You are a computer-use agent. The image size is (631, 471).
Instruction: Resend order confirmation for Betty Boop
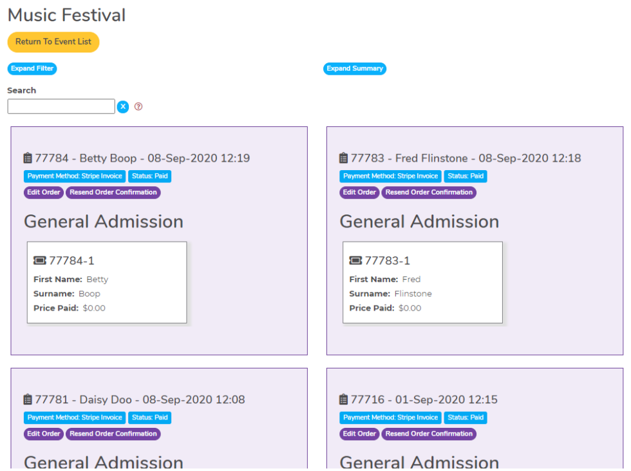click(113, 192)
